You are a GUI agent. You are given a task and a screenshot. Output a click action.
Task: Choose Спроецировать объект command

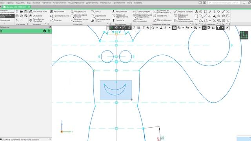point(101,20)
